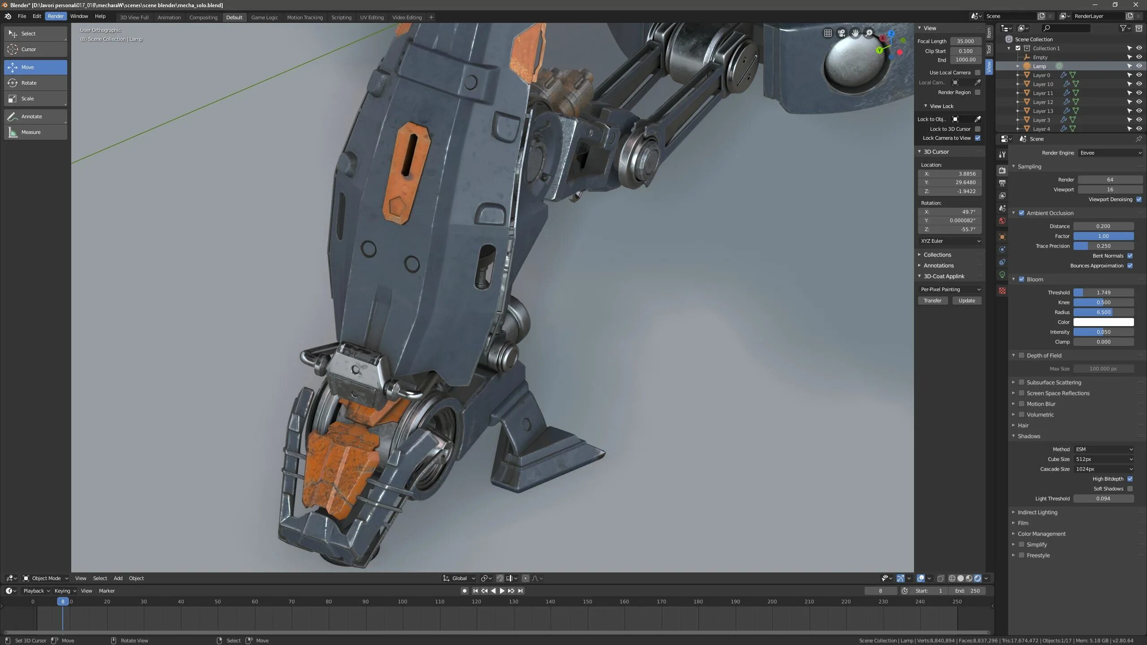The height and width of the screenshot is (645, 1147).
Task: Choose the Scale tool
Action: [x=35, y=99]
